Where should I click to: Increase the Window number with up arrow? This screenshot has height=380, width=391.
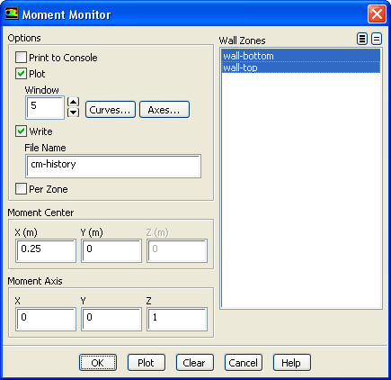pos(74,102)
